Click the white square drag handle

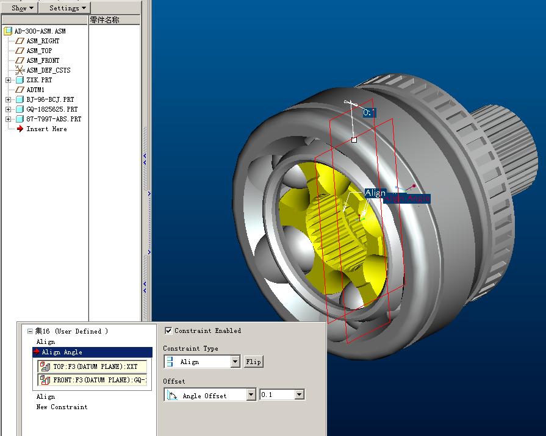pos(354,140)
